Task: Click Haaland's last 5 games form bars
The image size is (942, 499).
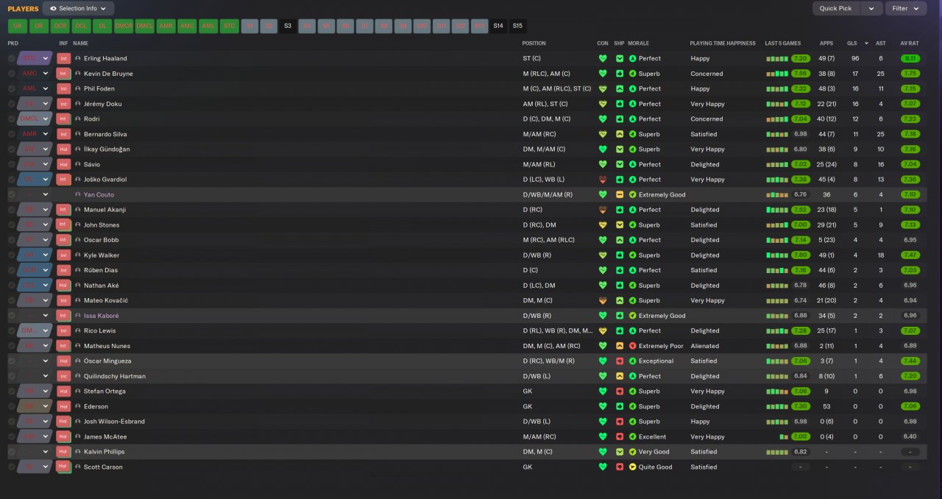Action: click(x=777, y=58)
